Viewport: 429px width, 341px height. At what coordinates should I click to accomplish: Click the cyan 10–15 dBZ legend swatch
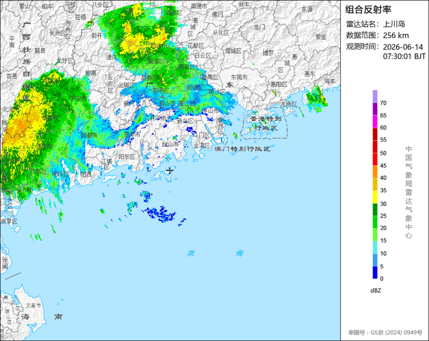click(x=375, y=247)
